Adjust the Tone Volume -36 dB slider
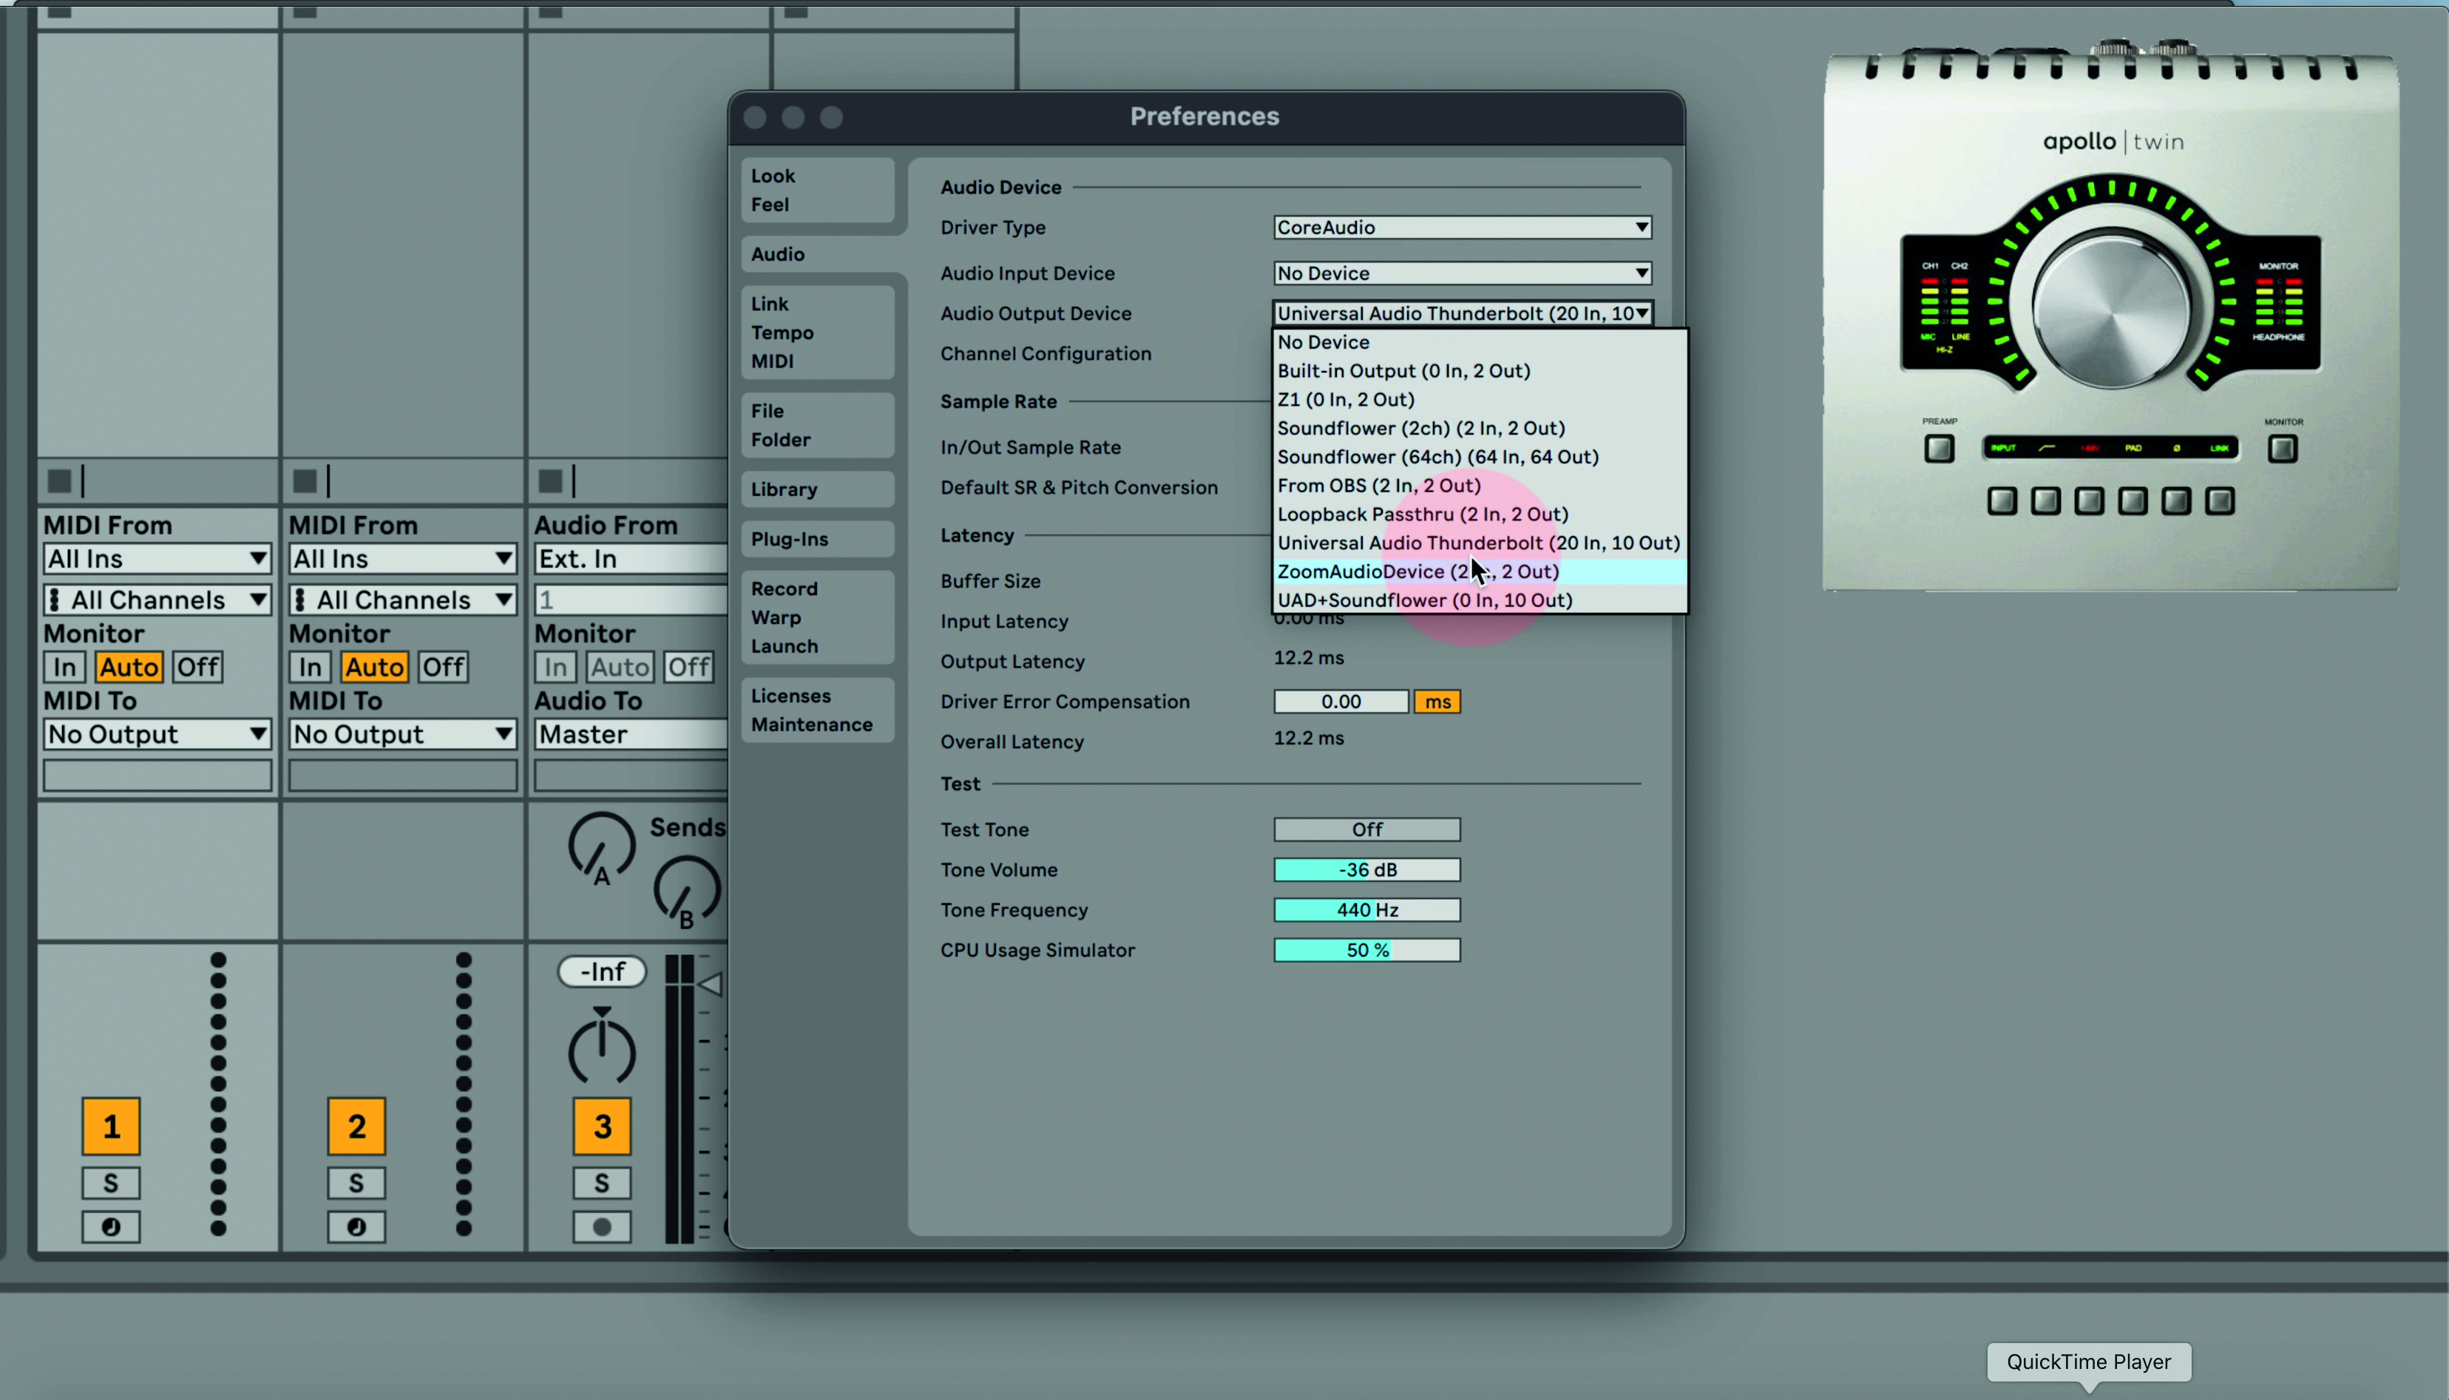This screenshot has height=1400, width=2449. pos(1367,870)
